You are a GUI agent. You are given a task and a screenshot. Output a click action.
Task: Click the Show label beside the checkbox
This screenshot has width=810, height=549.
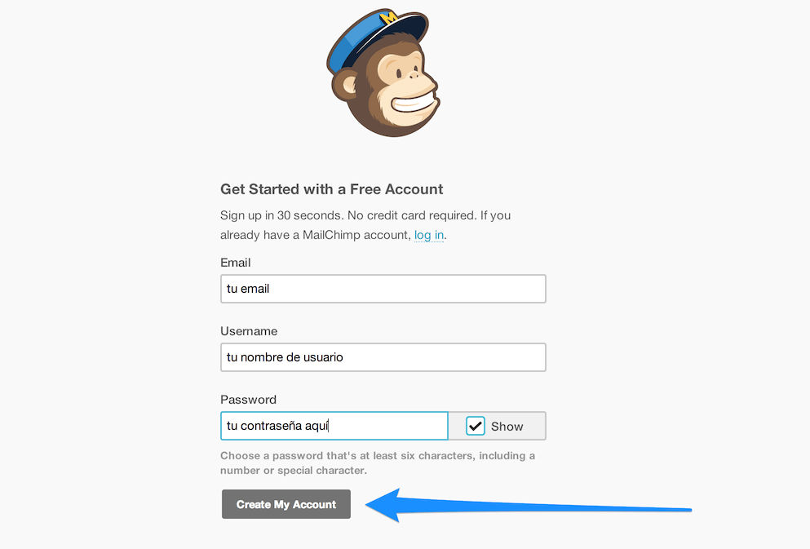(x=507, y=425)
